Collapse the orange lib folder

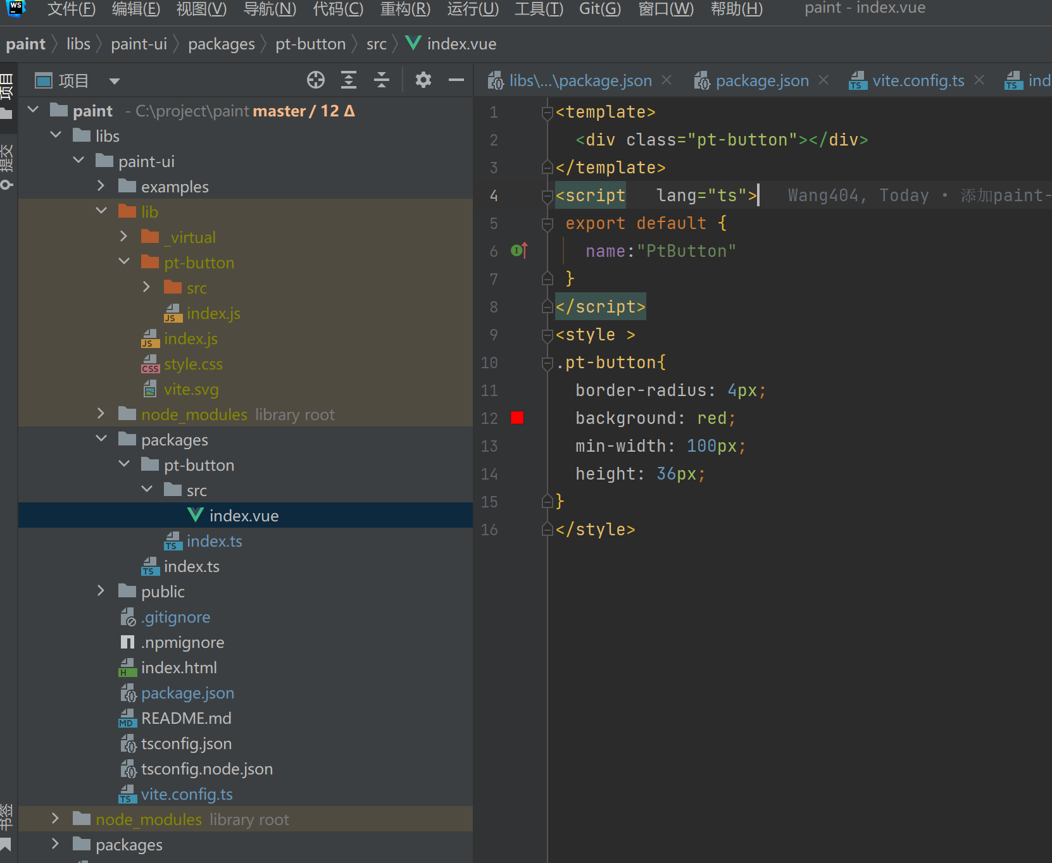coord(102,211)
